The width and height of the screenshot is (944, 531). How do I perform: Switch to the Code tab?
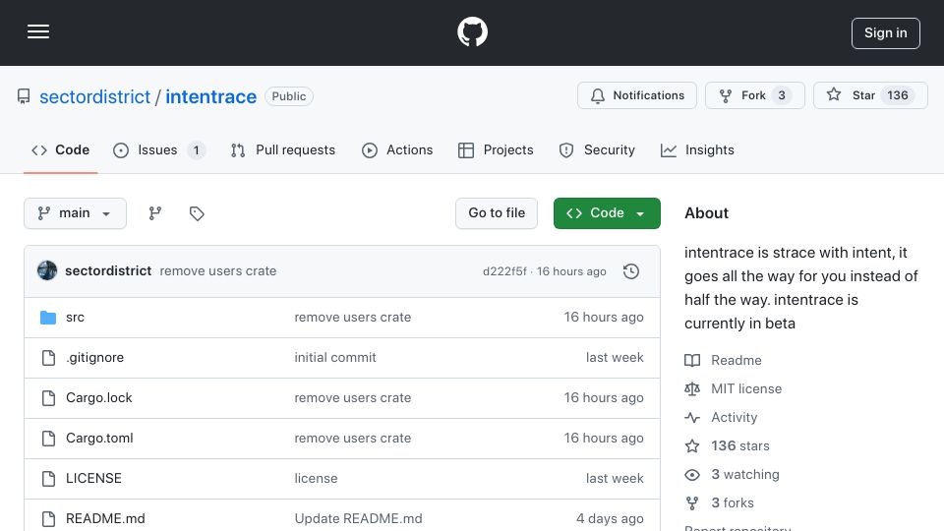61,149
